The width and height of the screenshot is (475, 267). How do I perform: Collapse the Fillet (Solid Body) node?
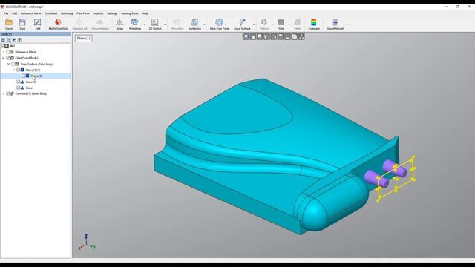point(3,58)
